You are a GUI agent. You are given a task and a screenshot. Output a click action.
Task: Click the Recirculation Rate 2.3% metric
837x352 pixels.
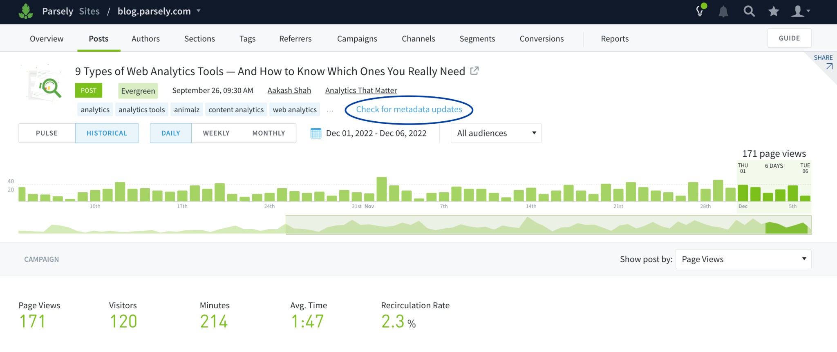coord(415,316)
